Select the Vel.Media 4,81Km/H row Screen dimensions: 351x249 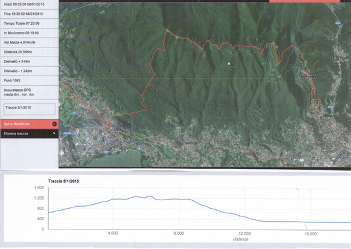(29, 42)
